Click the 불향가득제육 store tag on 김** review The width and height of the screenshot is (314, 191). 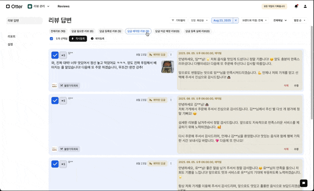(69, 149)
